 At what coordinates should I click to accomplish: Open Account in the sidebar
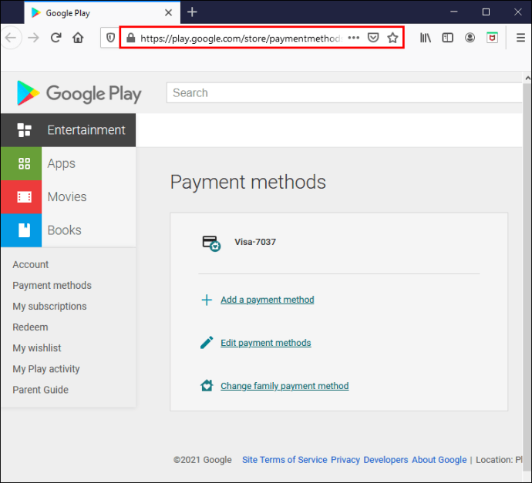[x=31, y=264]
